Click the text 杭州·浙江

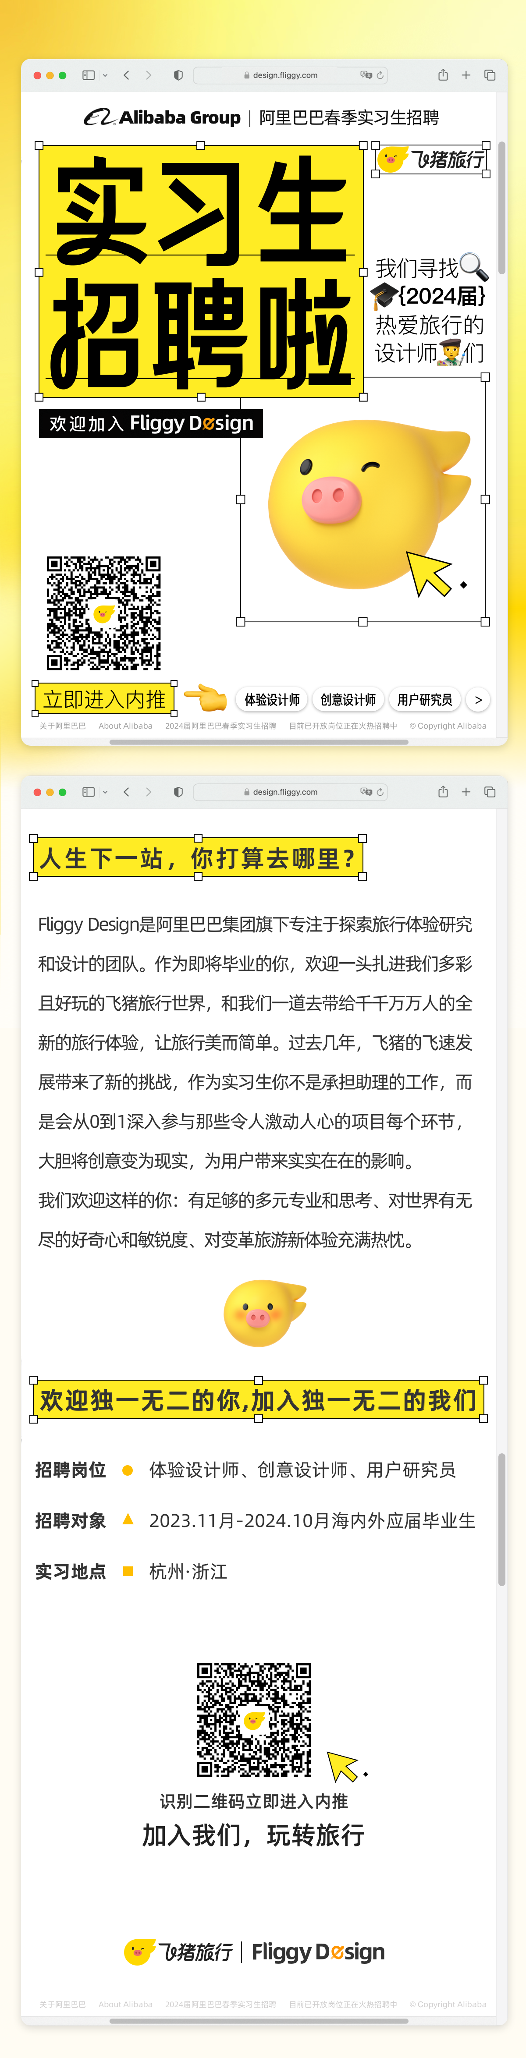[x=188, y=1572]
